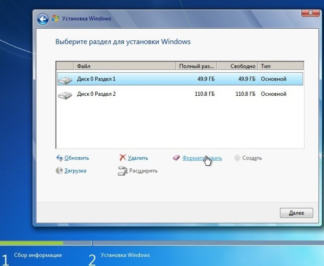
Task: Click the 49.9 ГБ total size of Раздел 1
Action: pos(206,79)
